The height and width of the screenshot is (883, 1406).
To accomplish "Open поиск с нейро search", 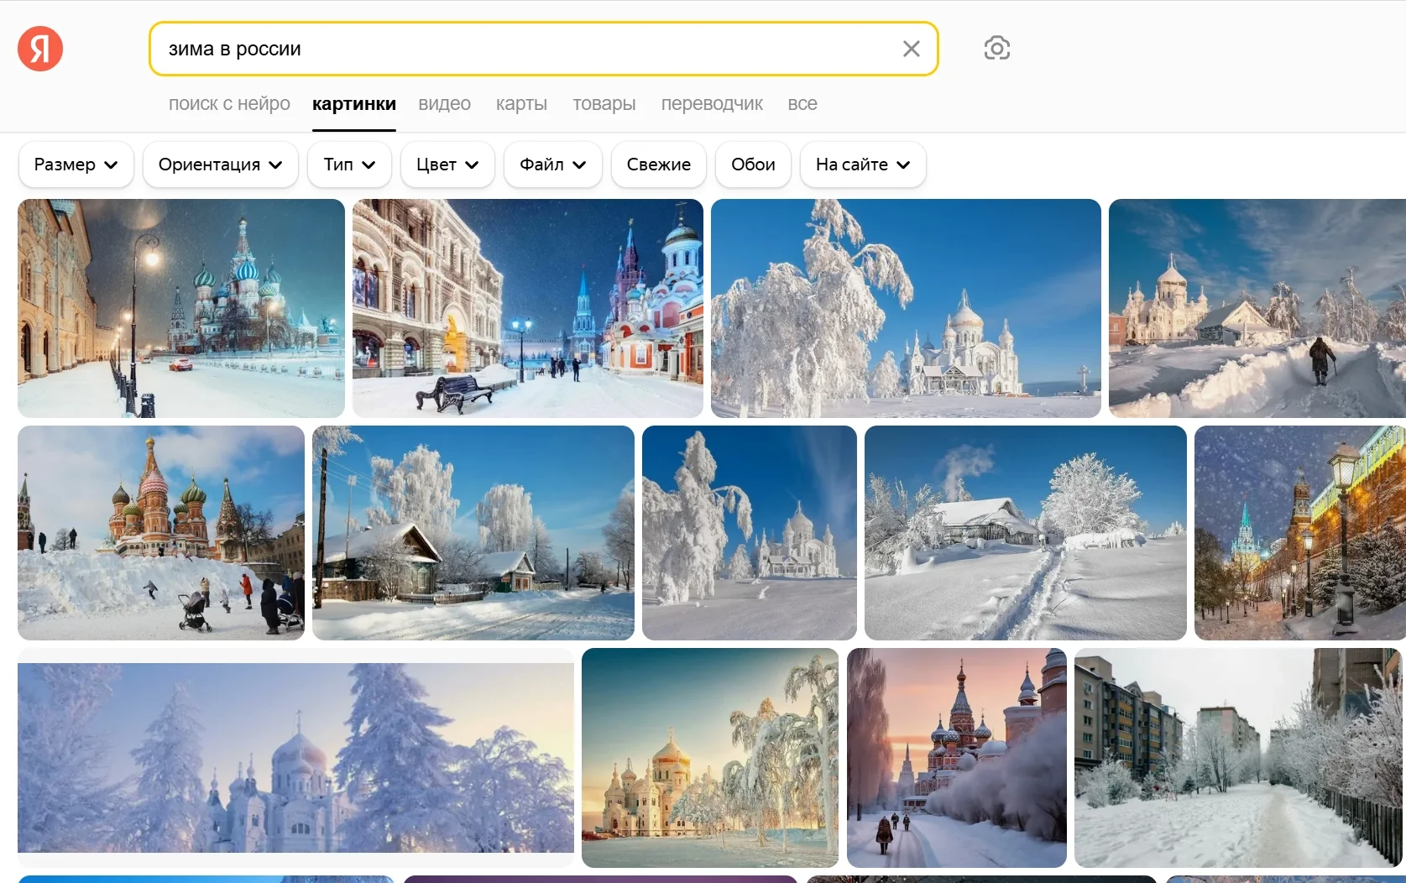I will pos(229,104).
